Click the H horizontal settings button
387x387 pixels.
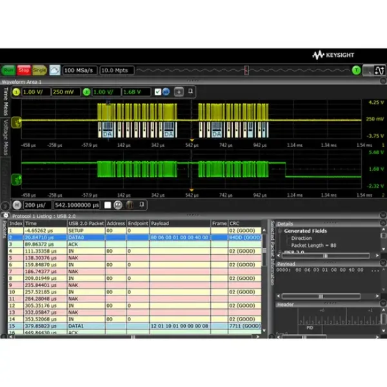17,205
